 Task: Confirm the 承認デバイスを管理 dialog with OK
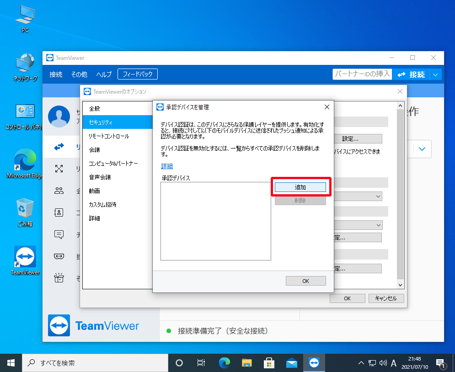305,281
